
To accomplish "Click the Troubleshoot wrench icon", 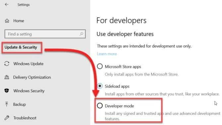I will pos(7,118).
